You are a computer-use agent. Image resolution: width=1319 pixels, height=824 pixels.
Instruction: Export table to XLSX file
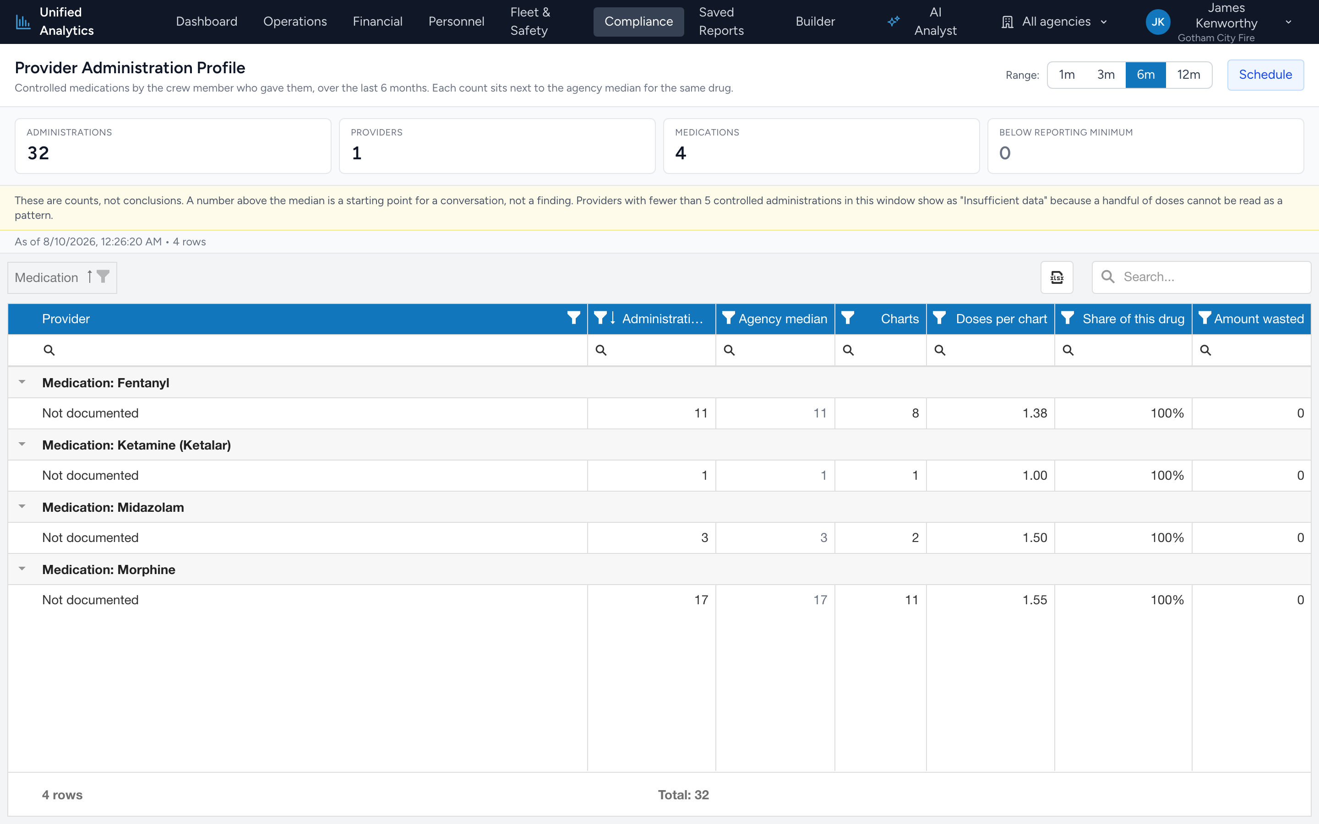1057,277
